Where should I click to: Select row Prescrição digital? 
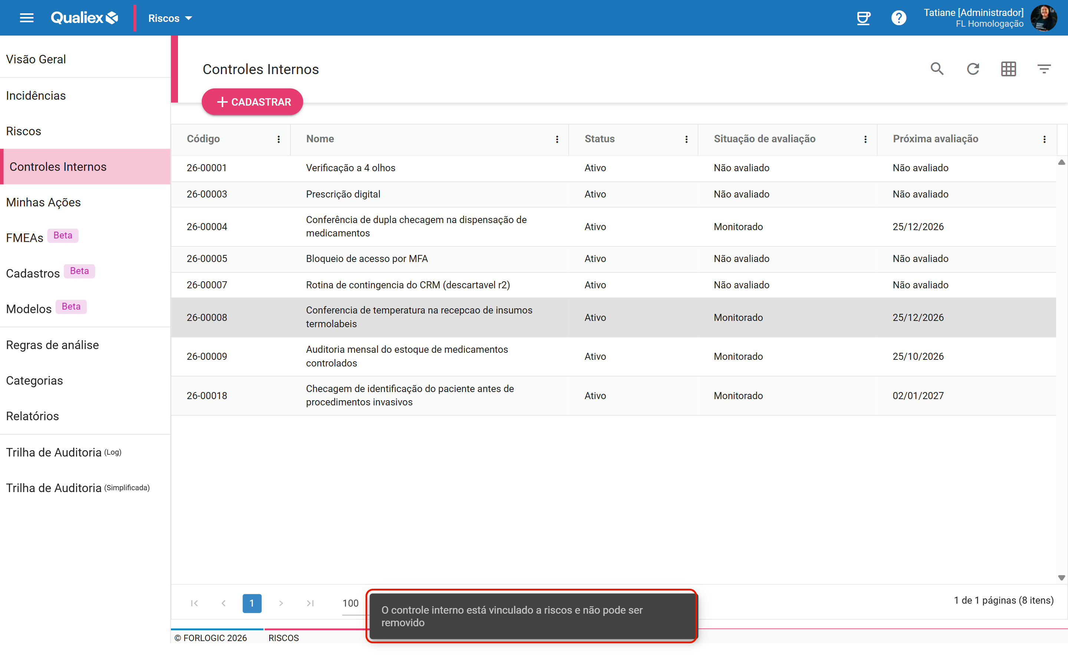coord(613,195)
